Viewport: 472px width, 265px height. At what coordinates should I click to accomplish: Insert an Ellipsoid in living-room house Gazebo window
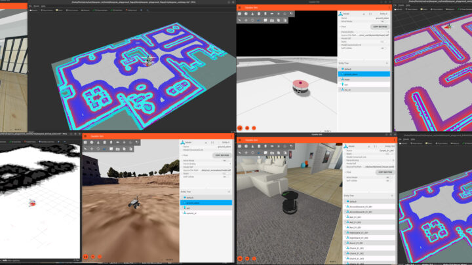tap(272, 146)
